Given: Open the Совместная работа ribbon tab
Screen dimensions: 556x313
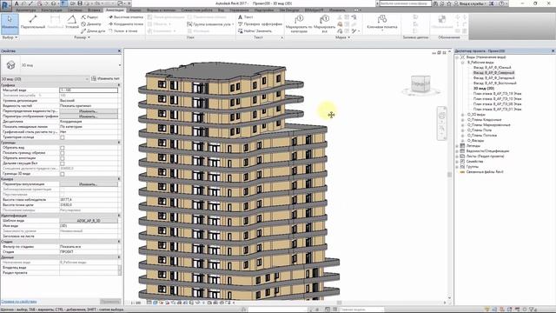Looking at the screenshot, I should click(x=197, y=10).
